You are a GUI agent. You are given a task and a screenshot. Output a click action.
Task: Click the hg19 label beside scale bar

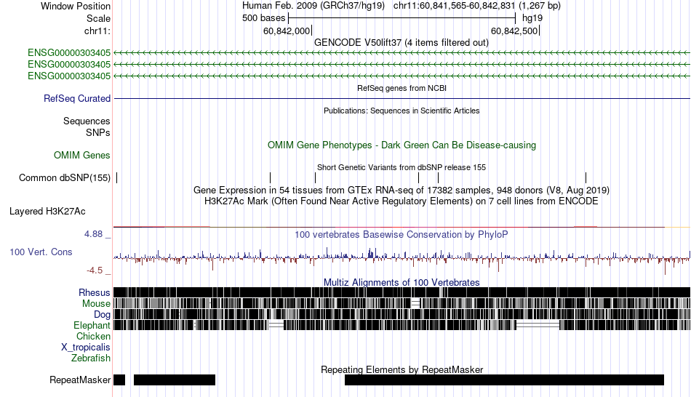click(532, 18)
